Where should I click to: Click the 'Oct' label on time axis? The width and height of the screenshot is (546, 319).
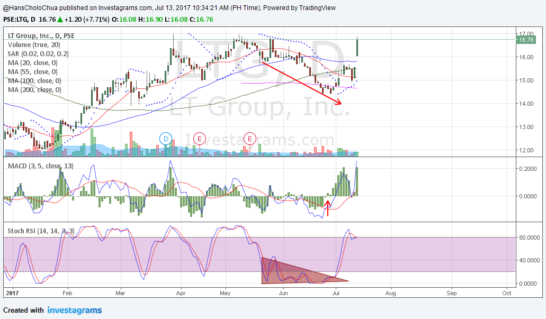(x=507, y=293)
